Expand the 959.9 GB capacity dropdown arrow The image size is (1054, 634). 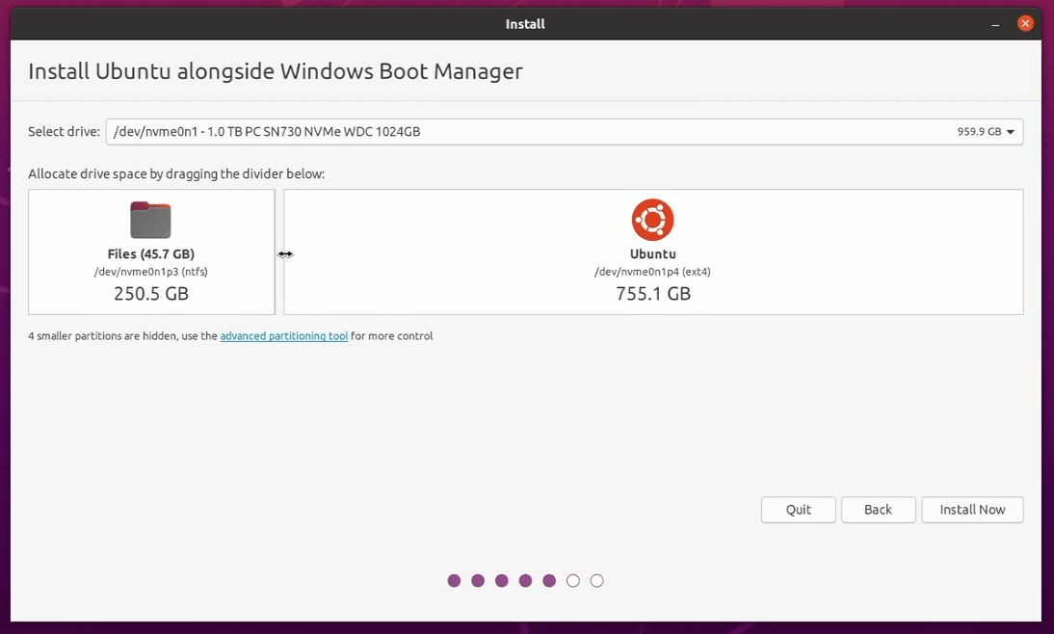tap(1010, 131)
